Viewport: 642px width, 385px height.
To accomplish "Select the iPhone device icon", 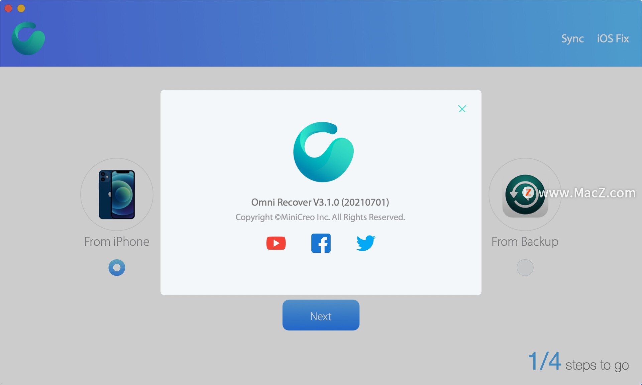I will [x=117, y=195].
